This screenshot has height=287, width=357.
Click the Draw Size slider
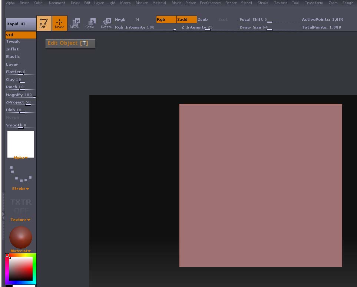coord(269,27)
